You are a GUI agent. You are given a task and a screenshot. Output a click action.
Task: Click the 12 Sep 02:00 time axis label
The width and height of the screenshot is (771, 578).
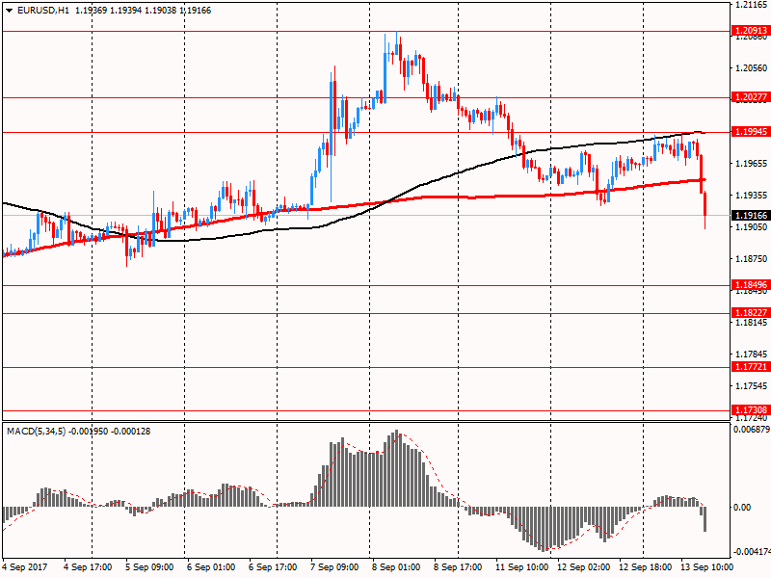pos(584,567)
